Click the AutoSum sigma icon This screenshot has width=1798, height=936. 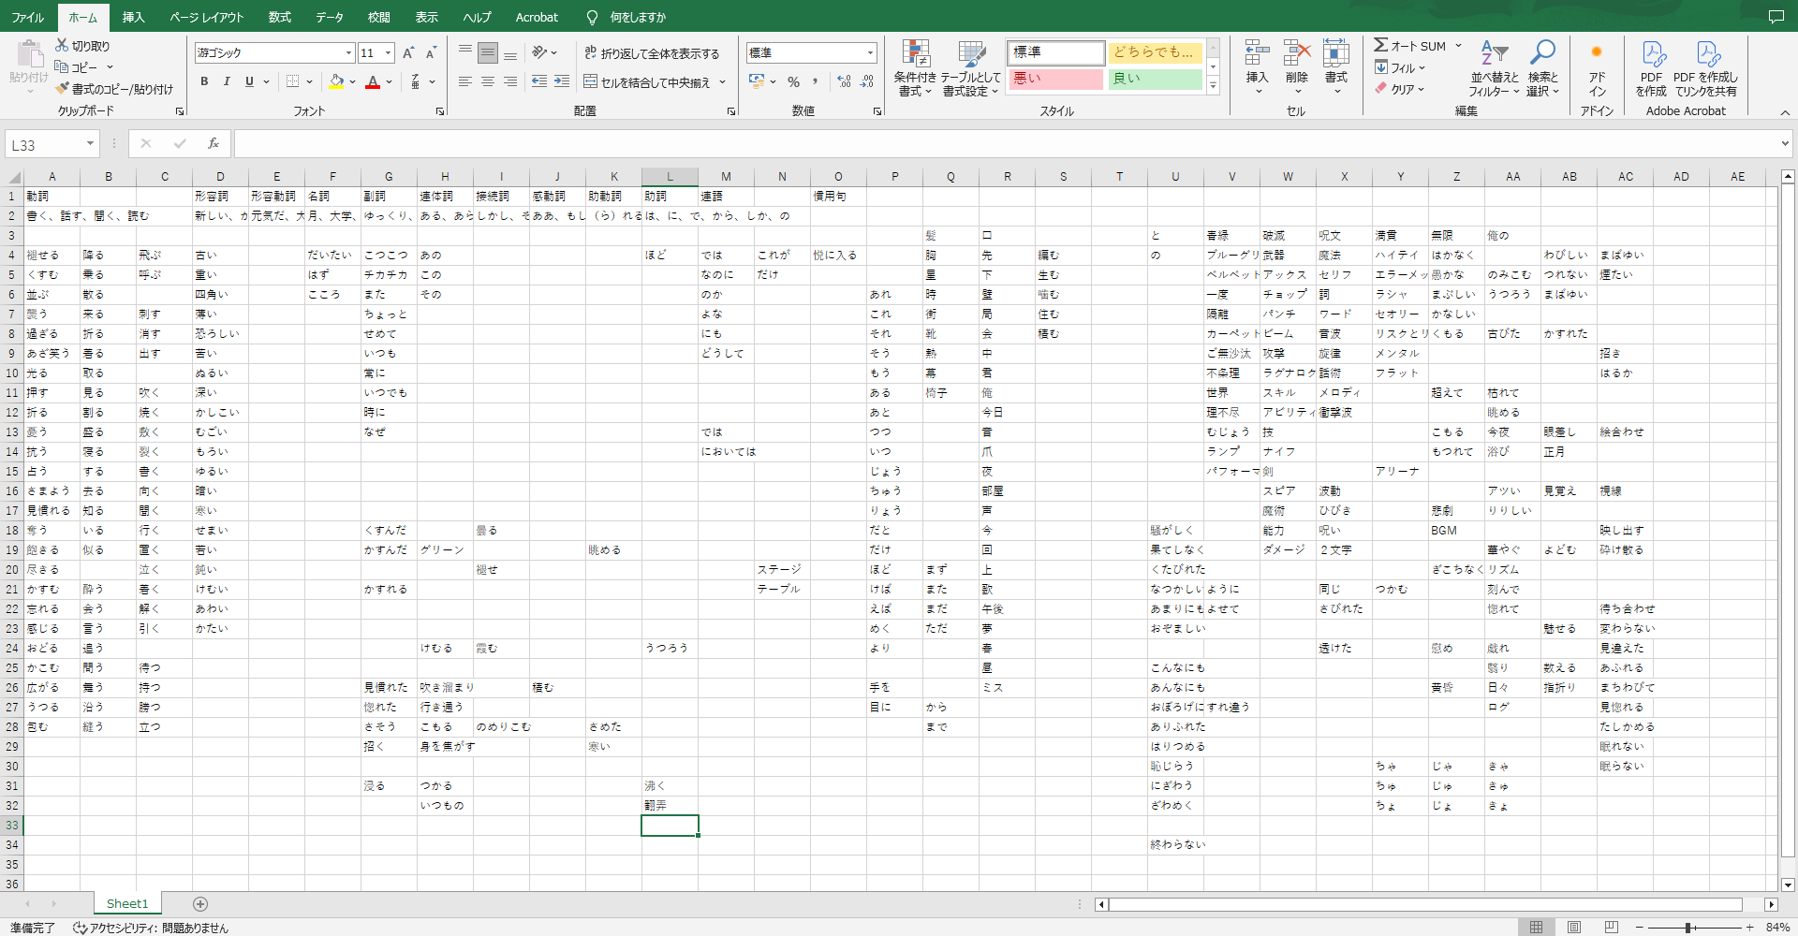pos(1381,45)
